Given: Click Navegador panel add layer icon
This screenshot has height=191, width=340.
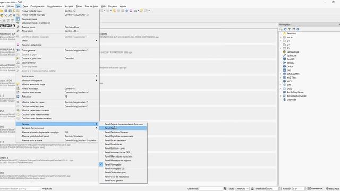Looking at the screenshot, I should (x=281, y=29).
